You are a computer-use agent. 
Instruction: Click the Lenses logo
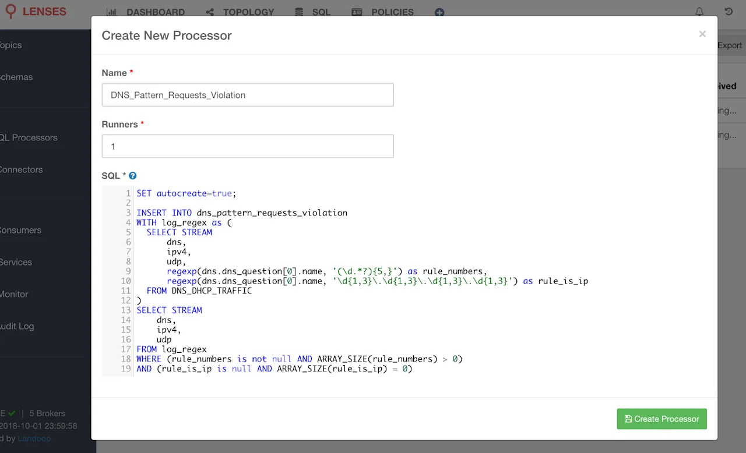click(x=35, y=12)
